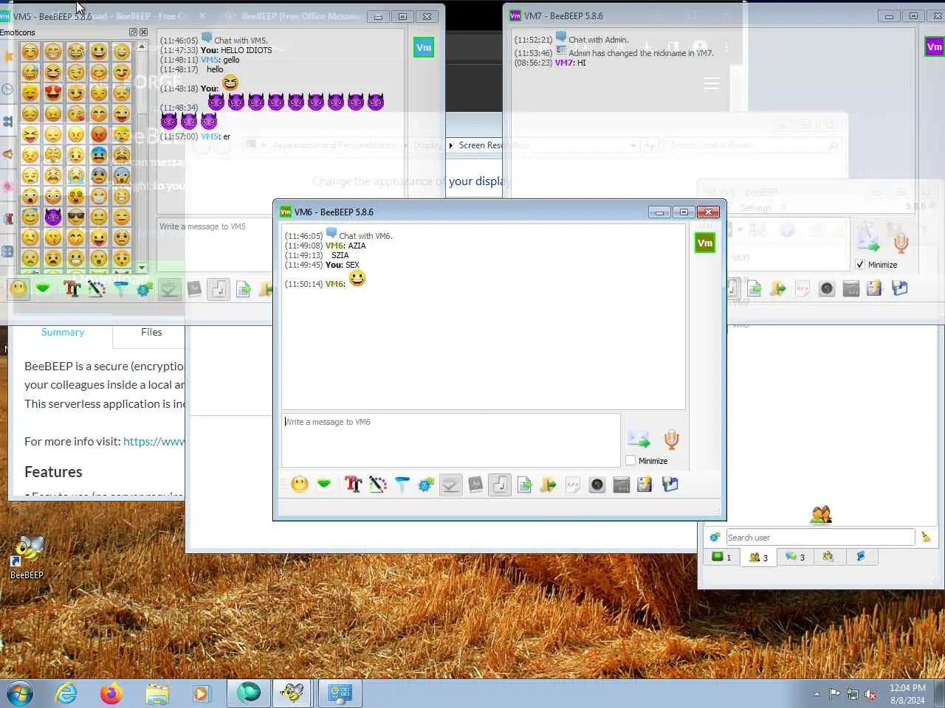
Task: Open emoticons button in VM5 window toolbar
Action: pos(18,288)
